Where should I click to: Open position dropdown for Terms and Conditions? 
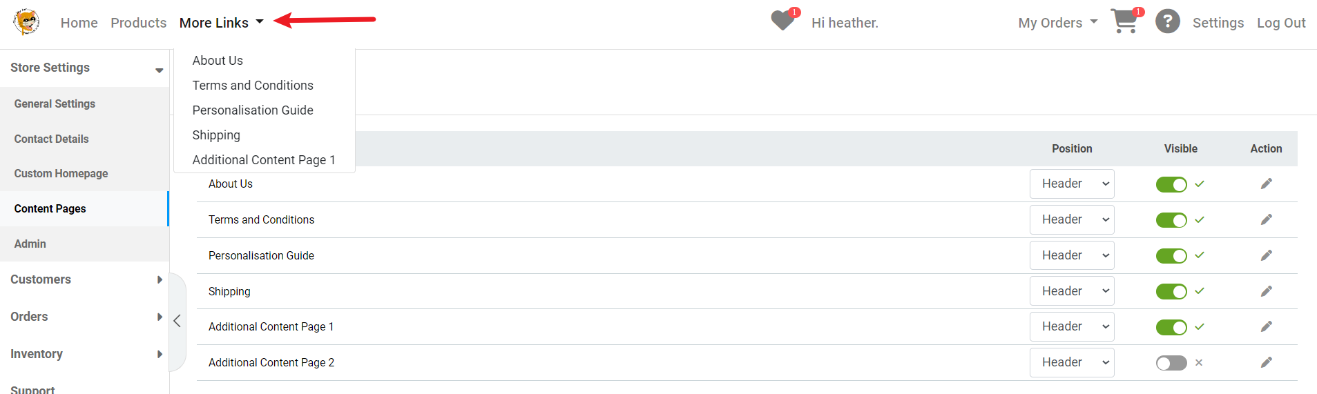1072,219
